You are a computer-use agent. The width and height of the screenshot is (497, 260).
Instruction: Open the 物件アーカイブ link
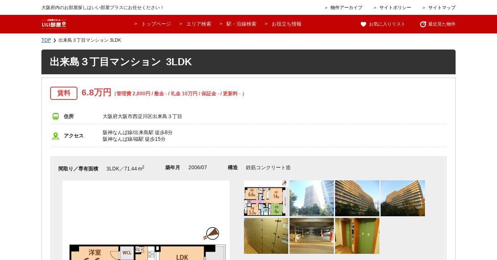(x=346, y=7)
